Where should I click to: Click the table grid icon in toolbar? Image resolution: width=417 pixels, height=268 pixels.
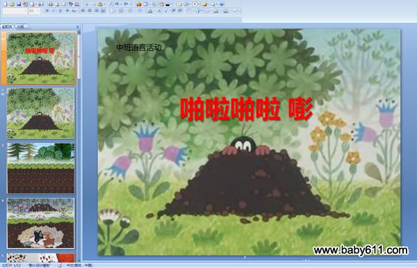(x=186, y=4)
